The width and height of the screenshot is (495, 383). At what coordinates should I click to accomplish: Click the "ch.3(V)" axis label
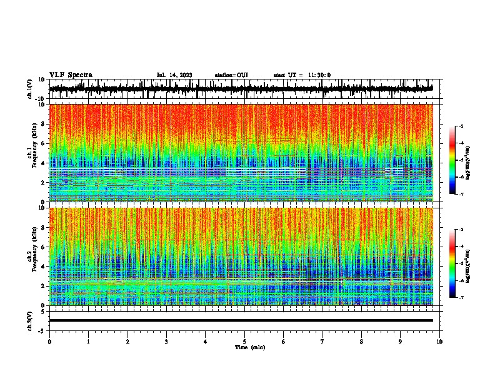(30, 321)
